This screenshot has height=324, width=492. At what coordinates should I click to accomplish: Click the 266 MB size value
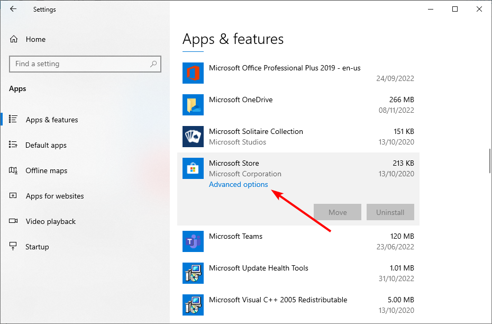402,100
